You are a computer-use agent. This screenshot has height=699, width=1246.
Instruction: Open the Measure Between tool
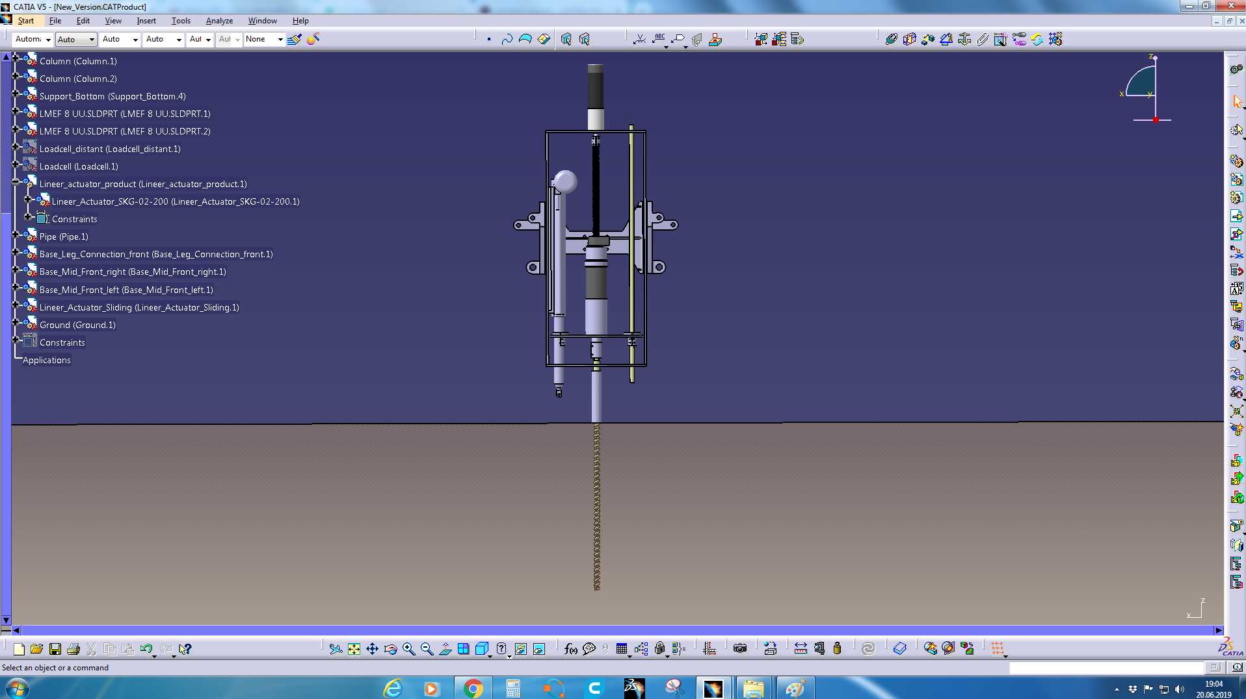801,648
